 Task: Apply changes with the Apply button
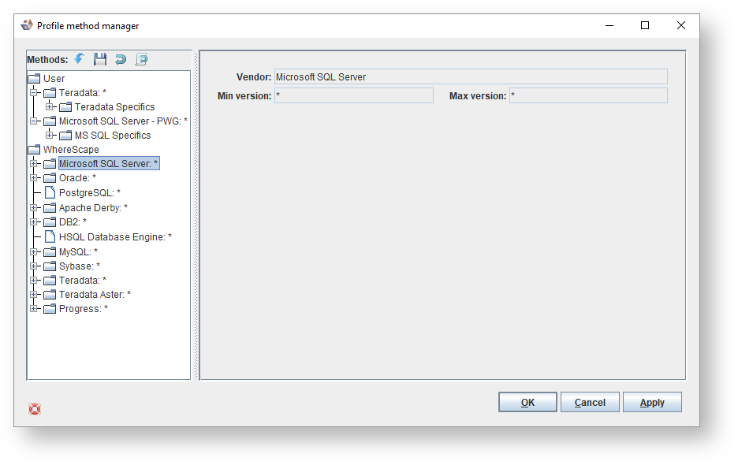(x=652, y=403)
